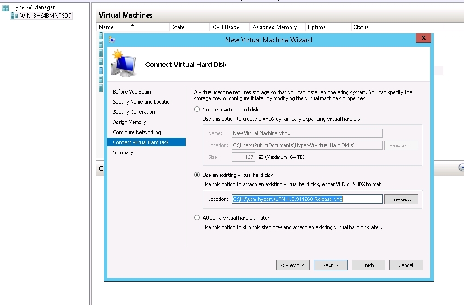
Task: Sort by CPU Usage column header
Action: pyautogui.click(x=230, y=27)
